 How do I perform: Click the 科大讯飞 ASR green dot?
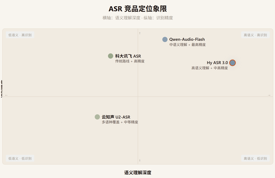pyautogui.click(x=111, y=56)
